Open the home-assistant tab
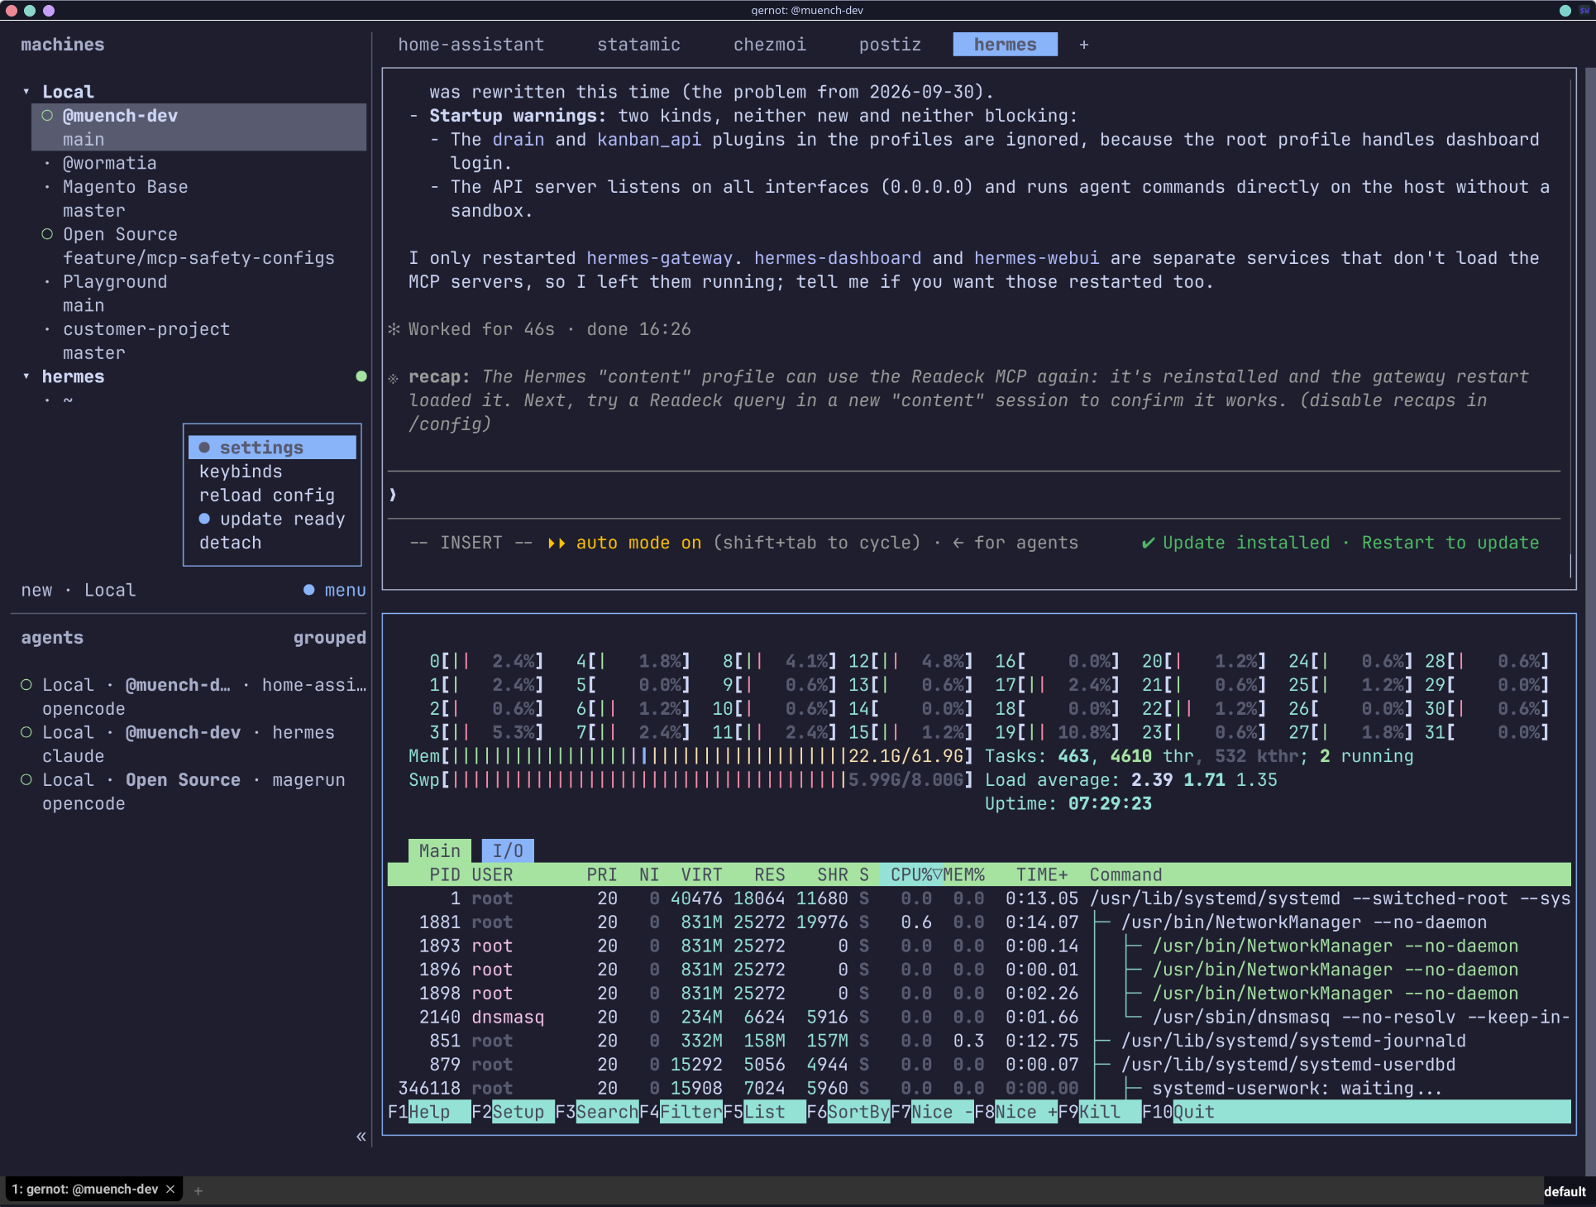The height and width of the screenshot is (1207, 1596). click(471, 45)
